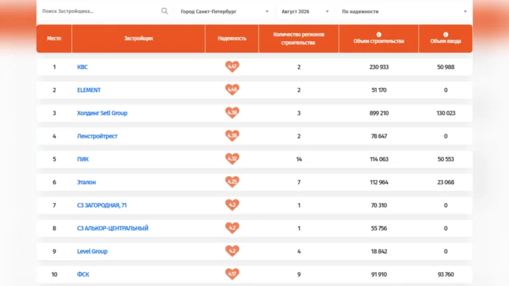509x286 pixels.
Task: Select construction volume value 55 756
Action: (379, 228)
